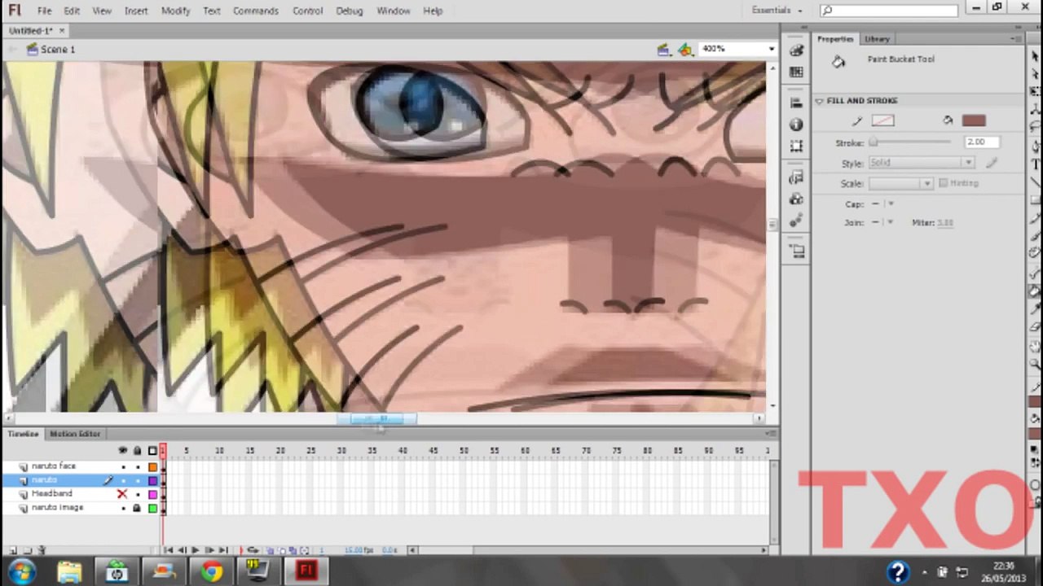
Task: Open the Info panel icon
Action: point(796,125)
